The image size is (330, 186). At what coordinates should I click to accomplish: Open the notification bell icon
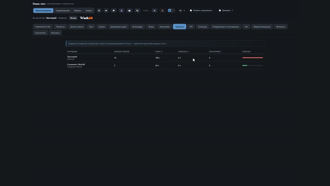(x=162, y=11)
